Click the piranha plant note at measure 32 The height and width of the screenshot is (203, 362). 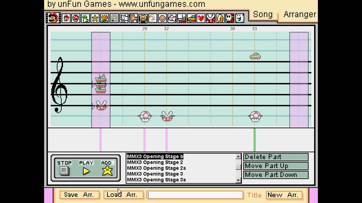point(167,116)
